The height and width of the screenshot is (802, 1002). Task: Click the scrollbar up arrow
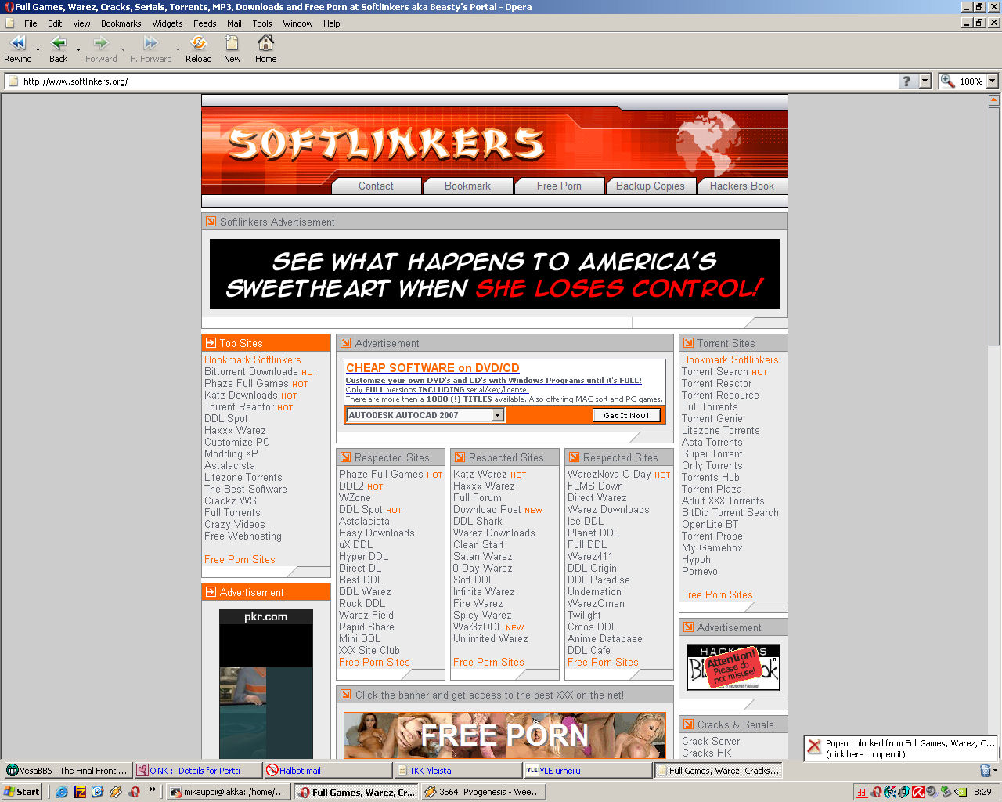(x=994, y=100)
